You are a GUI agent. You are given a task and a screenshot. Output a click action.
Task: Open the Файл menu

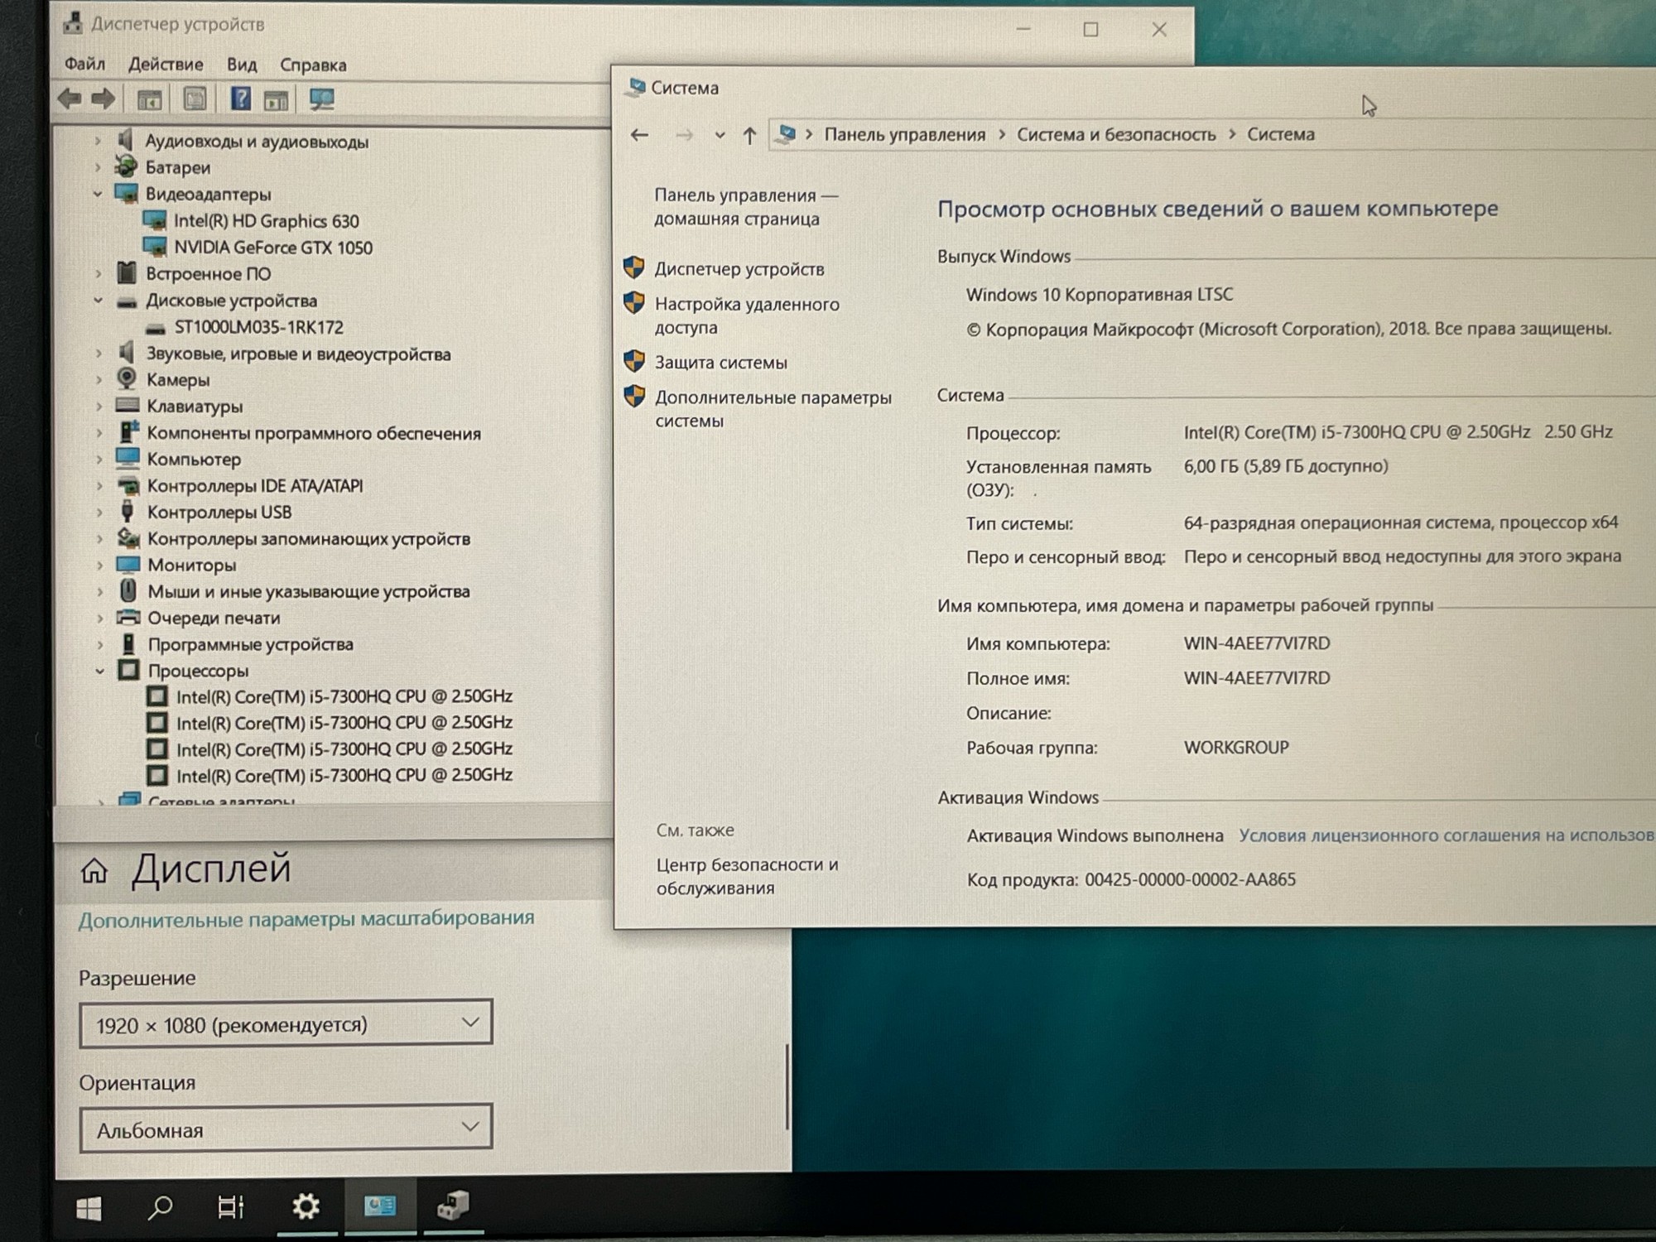(84, 64)
